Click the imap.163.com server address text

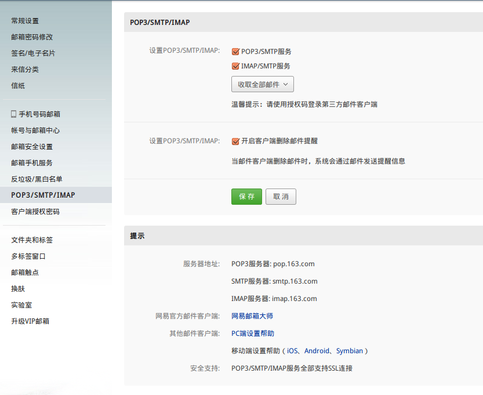tap(294, 299)
